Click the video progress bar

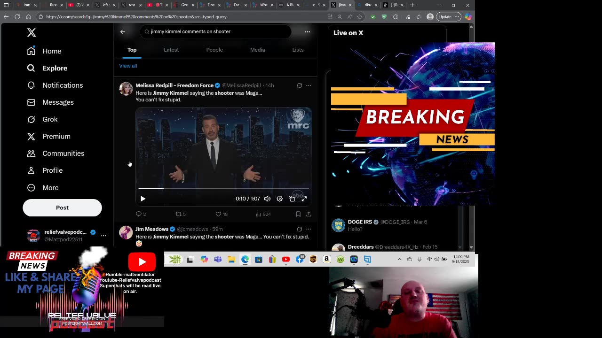tap(223, 189)
